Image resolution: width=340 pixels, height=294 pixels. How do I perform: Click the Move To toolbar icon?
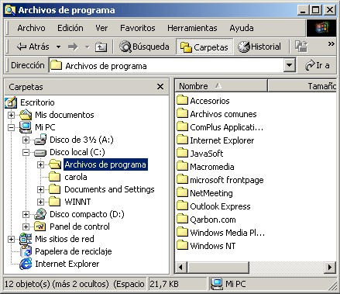(301, 47)
